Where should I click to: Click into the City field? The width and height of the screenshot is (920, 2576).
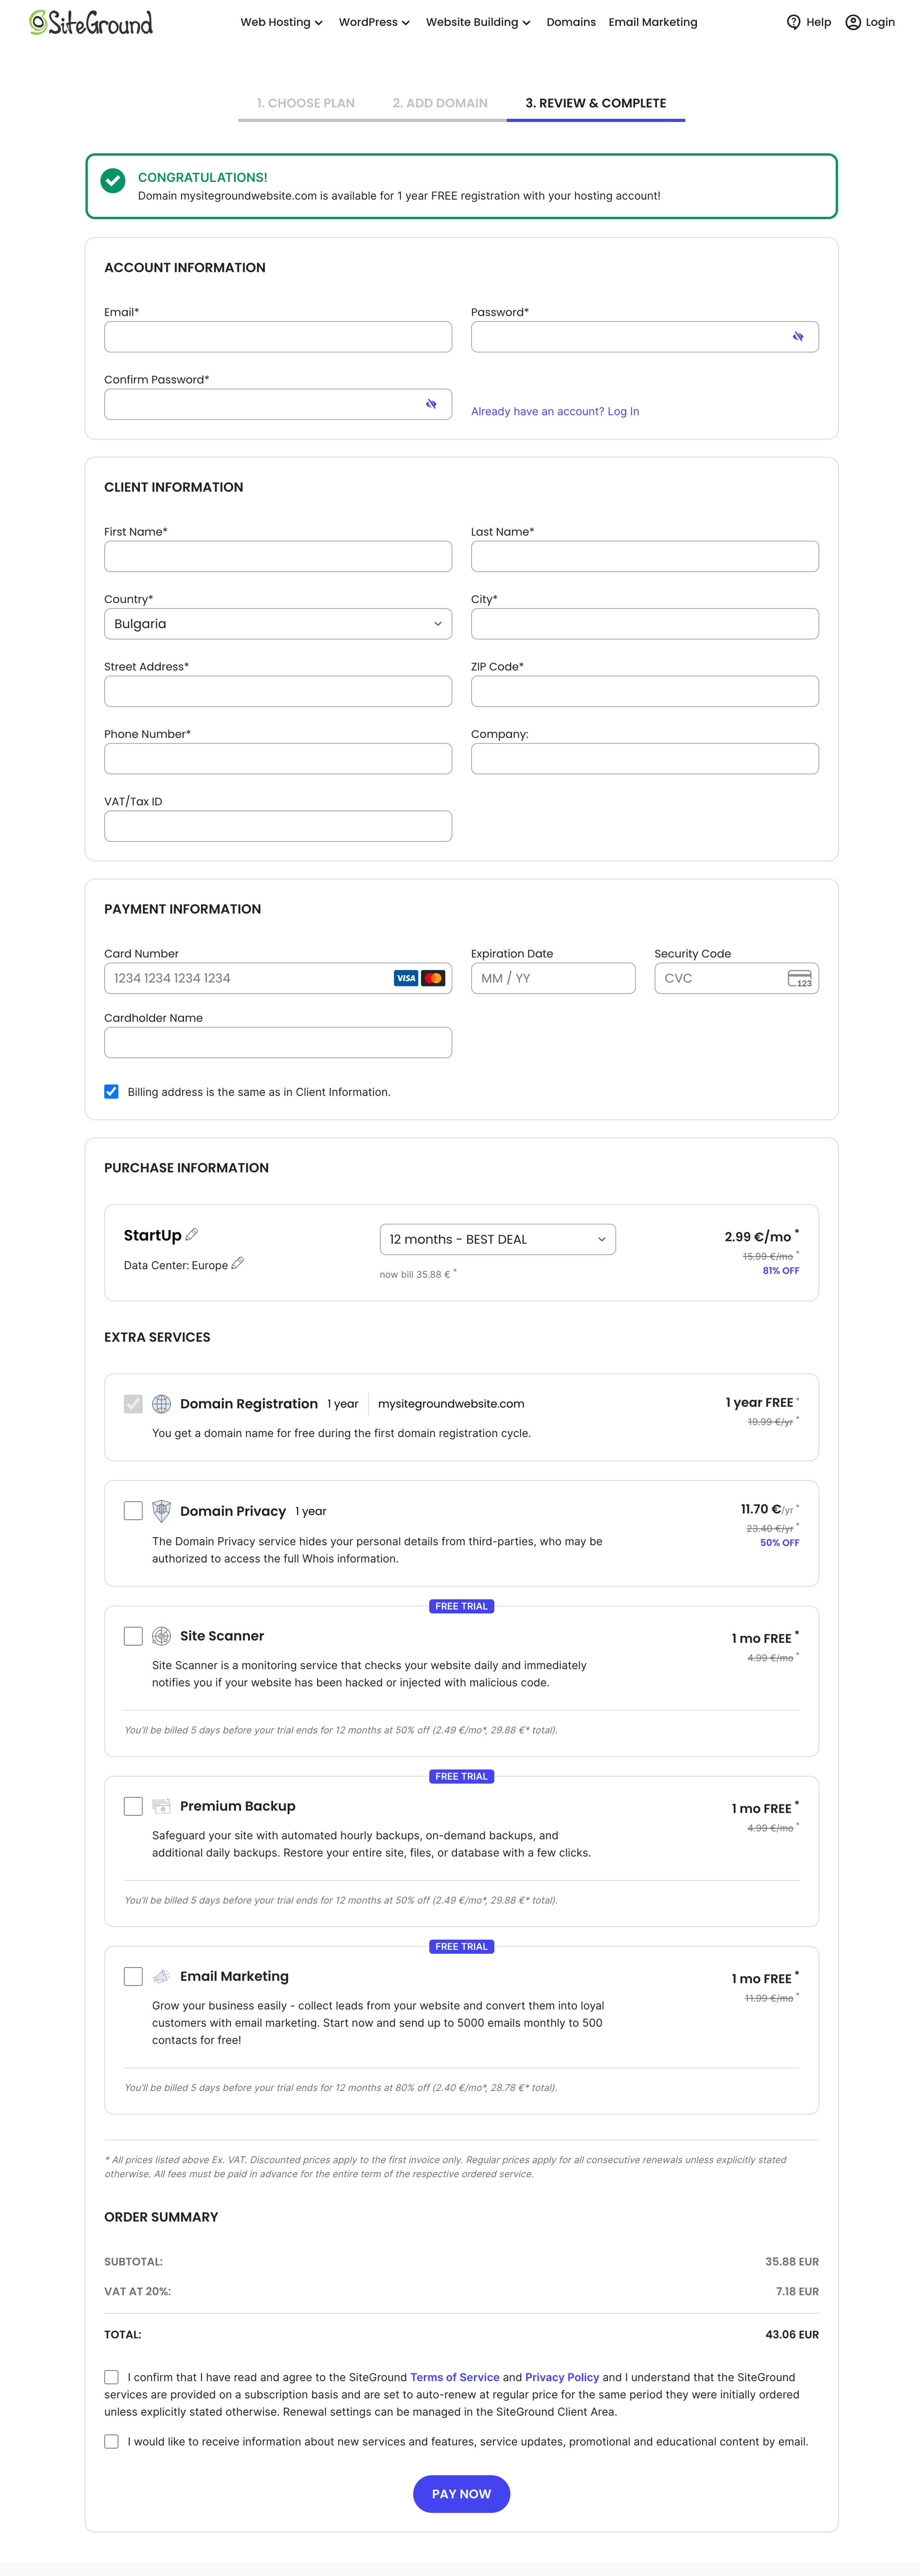click(645, 624)
